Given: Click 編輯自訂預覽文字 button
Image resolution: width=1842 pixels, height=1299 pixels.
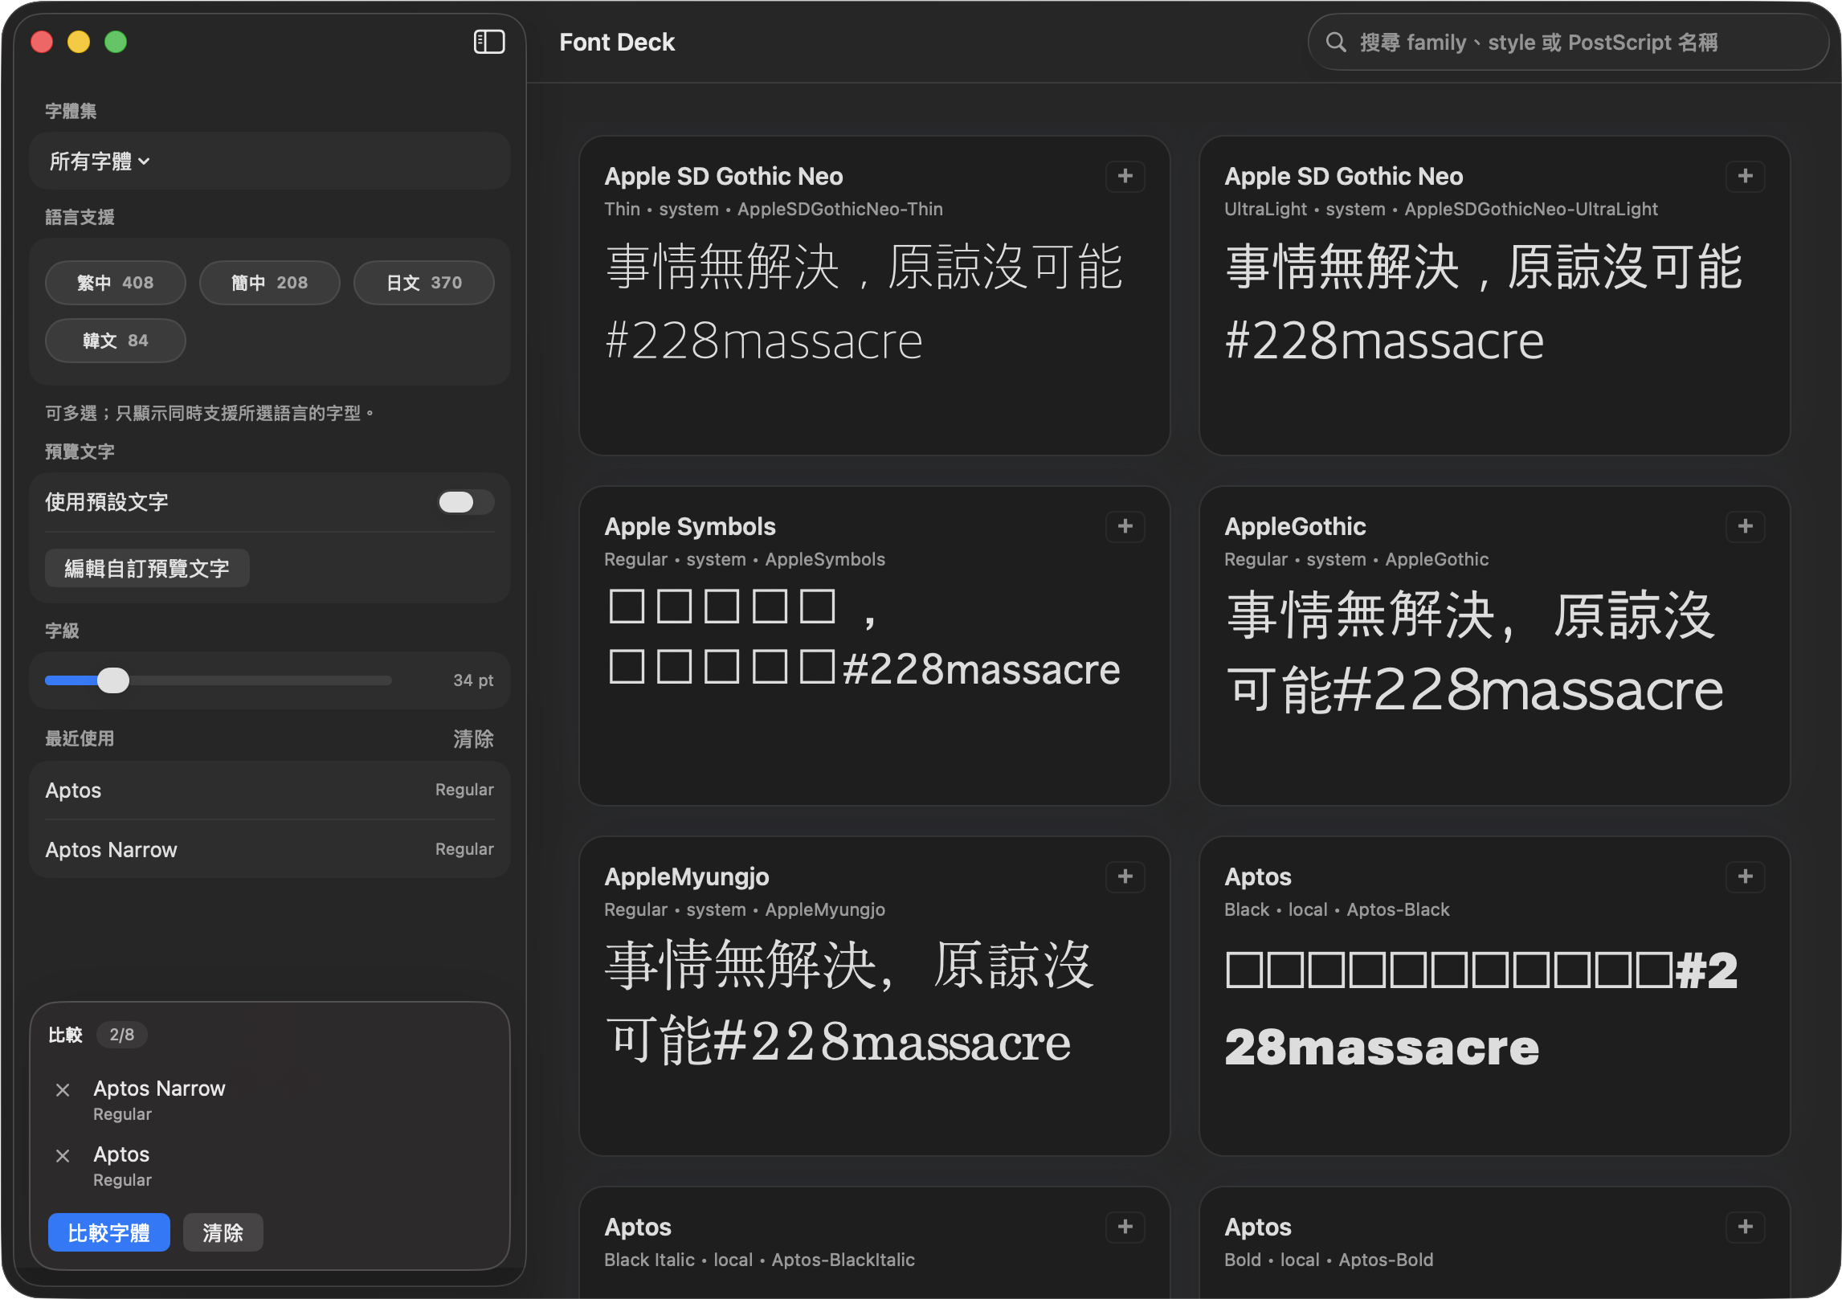Looking at the screenshot, I should [x=147, y=569].
